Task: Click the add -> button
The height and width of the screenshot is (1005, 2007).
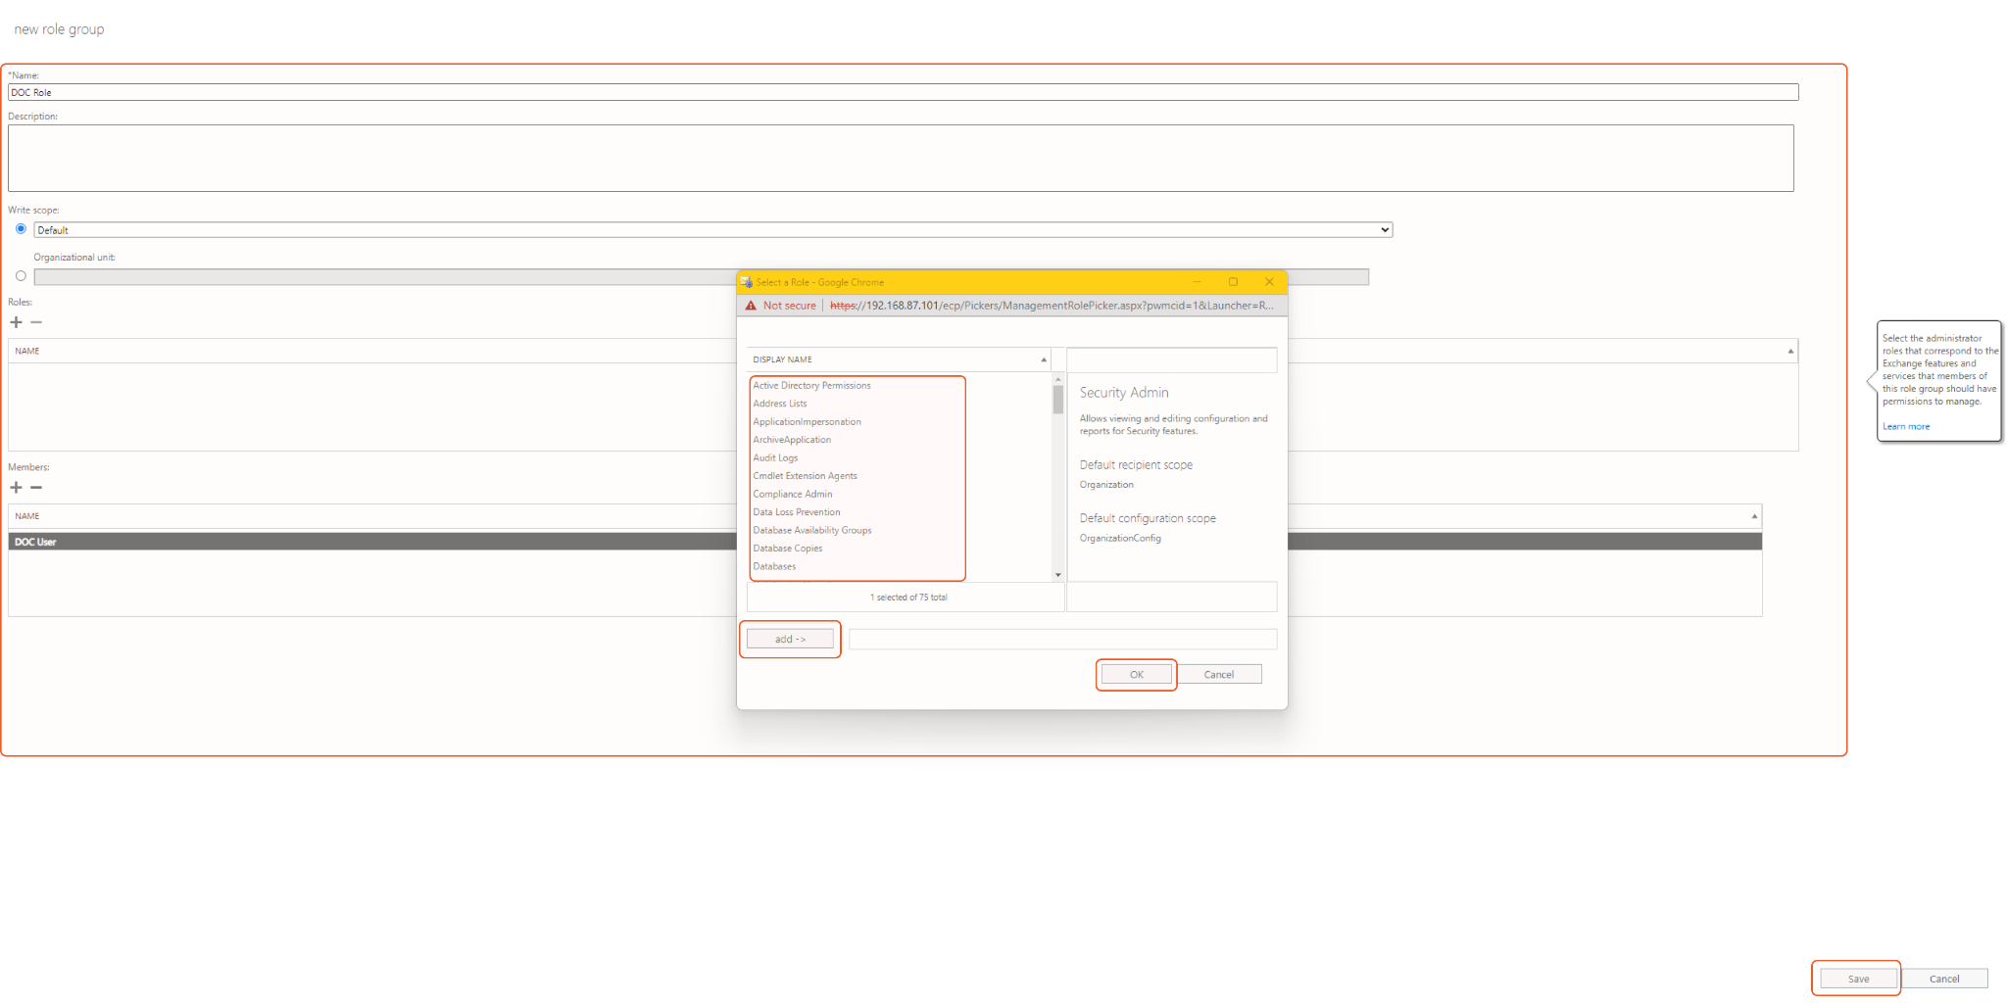Action: (x=790, y=640)
